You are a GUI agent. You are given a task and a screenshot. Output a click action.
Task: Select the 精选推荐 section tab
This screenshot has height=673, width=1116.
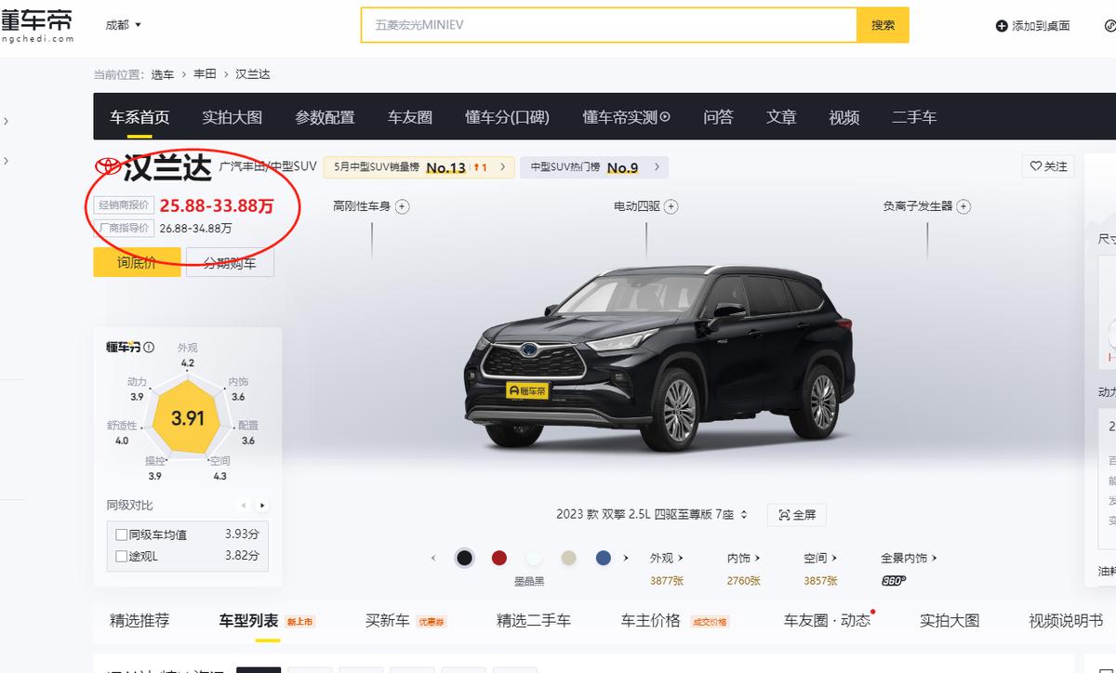[x=139, y=620]
